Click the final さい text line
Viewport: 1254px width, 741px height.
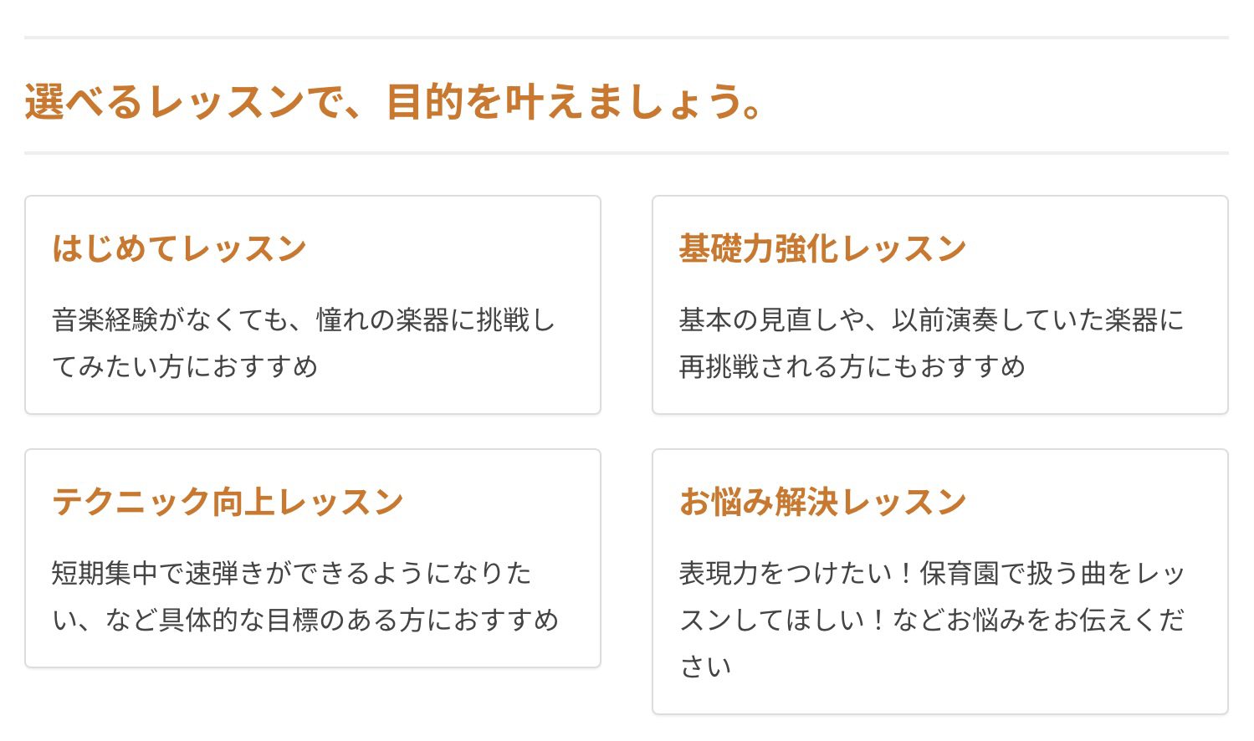[705, 667]
